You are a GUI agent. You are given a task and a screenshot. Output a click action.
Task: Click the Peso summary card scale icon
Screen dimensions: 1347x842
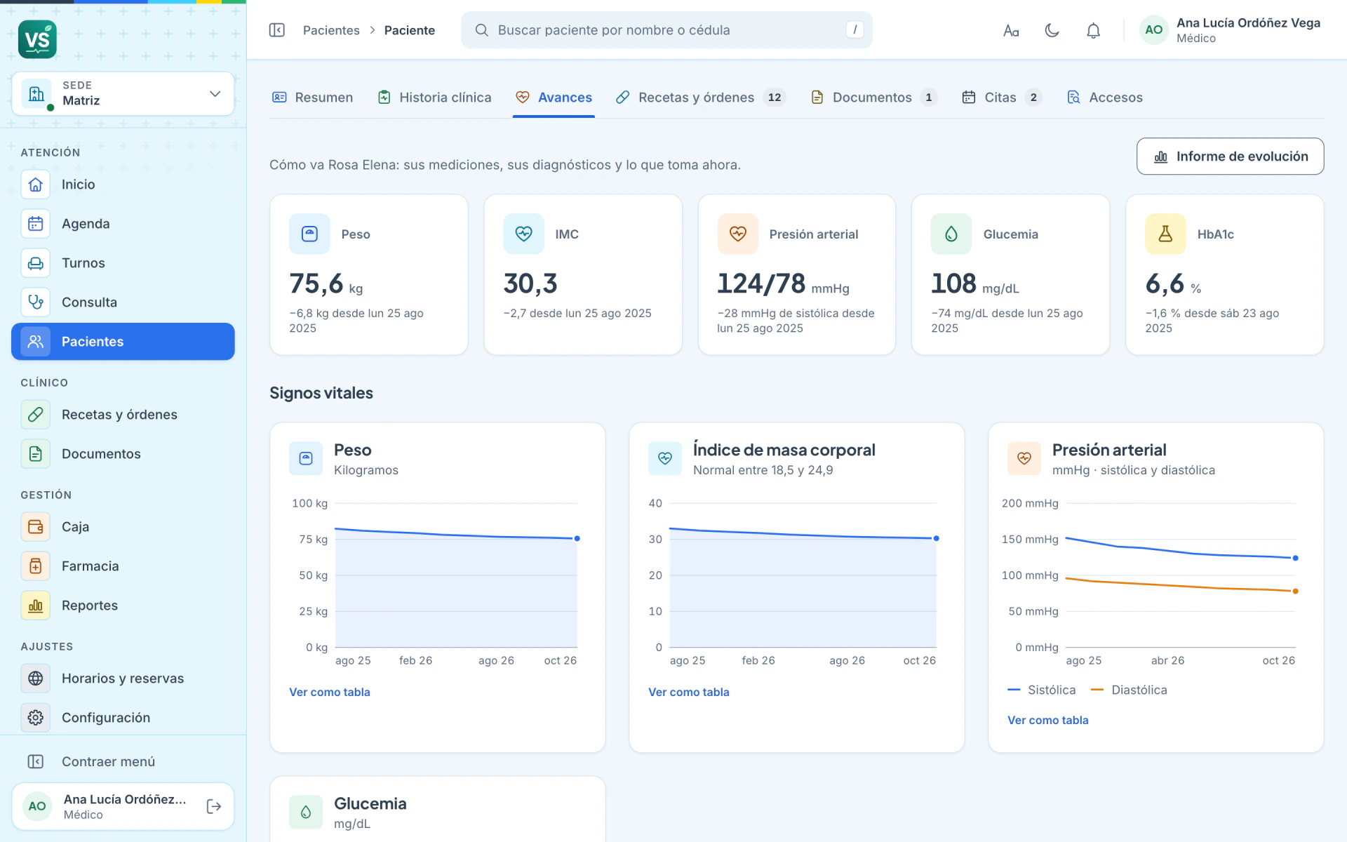(x=309, y=234)
